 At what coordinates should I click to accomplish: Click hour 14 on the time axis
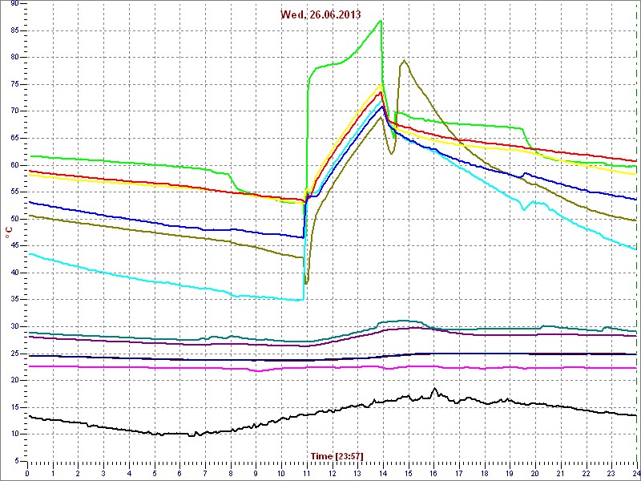point(382,474)
